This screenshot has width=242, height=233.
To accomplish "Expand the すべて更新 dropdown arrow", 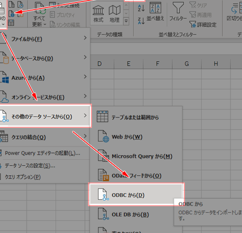I will click(x=45, y=24).
